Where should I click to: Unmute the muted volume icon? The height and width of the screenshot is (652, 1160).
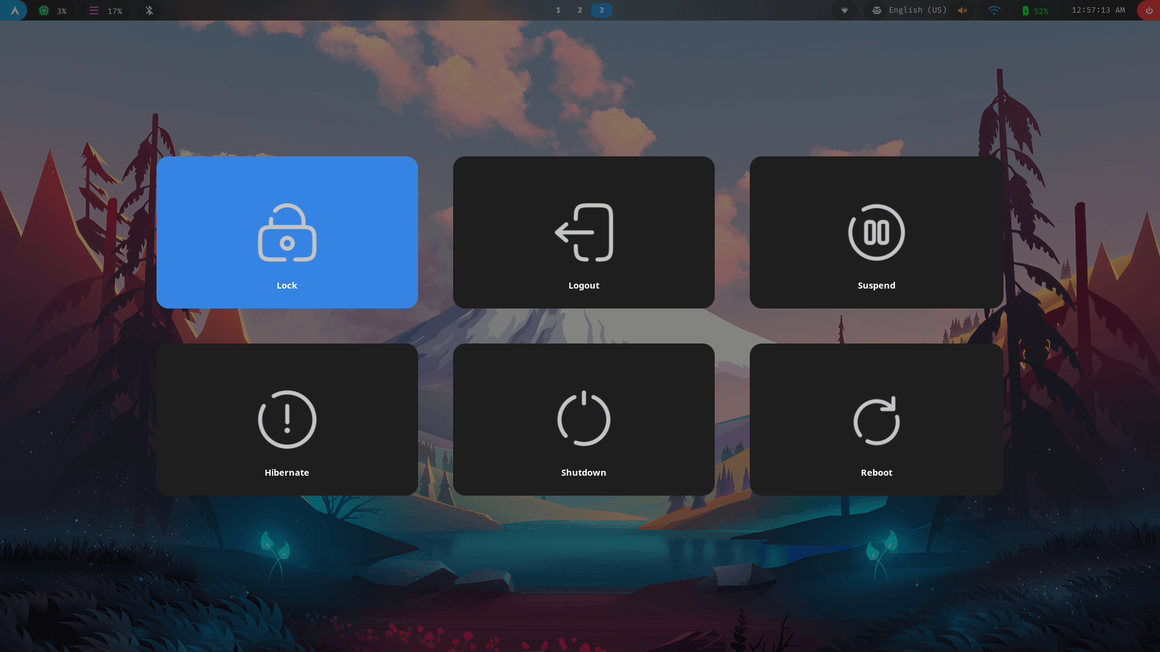963,10
